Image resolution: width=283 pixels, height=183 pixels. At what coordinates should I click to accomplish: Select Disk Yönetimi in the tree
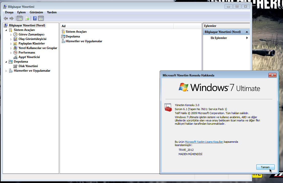click(x=28, y=66)
